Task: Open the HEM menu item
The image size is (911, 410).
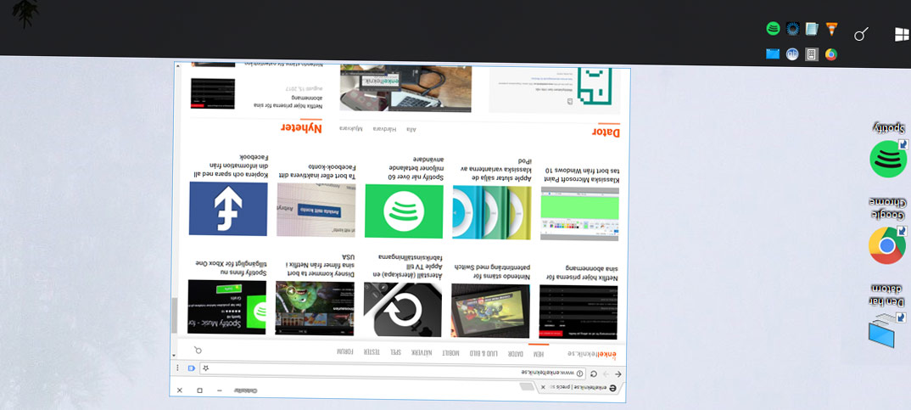Action: 539,353
